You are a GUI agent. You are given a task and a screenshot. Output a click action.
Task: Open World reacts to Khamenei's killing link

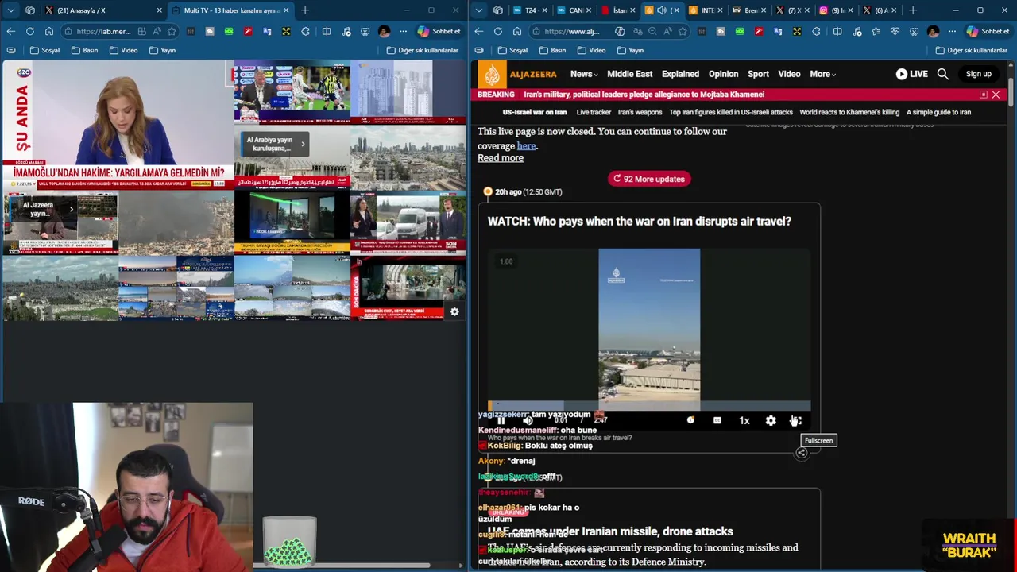pos(849,112)
